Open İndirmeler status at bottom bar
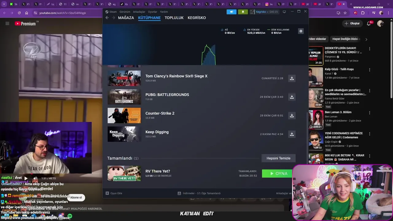Image resolution: width=393 pixels, height=221 pixels. tap(199, 193)
